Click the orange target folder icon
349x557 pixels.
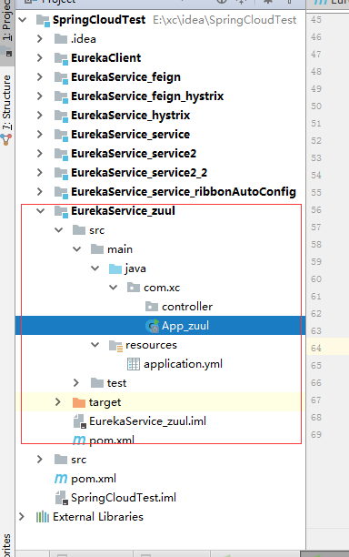79,402
